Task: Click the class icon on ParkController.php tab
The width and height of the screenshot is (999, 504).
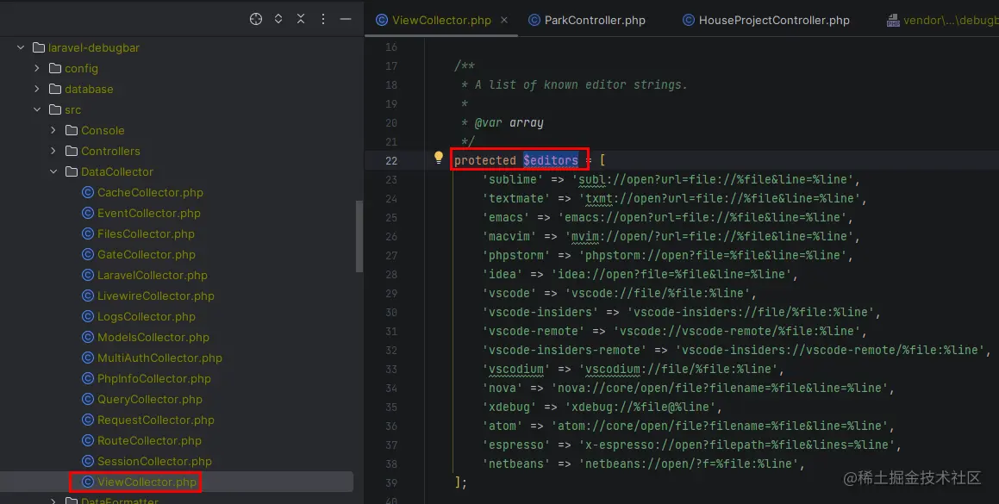Action: 533,19
